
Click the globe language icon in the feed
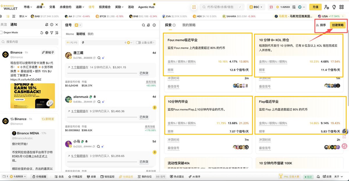tap(47, 33)
